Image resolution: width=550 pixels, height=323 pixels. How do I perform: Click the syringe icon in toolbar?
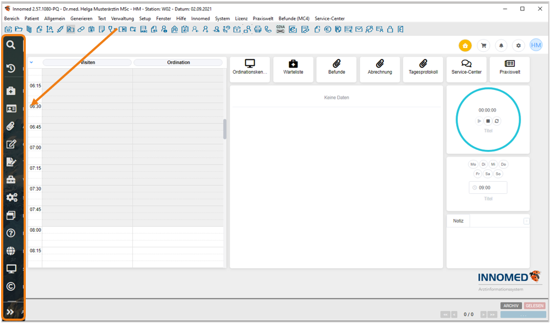[x=60, y=30]
